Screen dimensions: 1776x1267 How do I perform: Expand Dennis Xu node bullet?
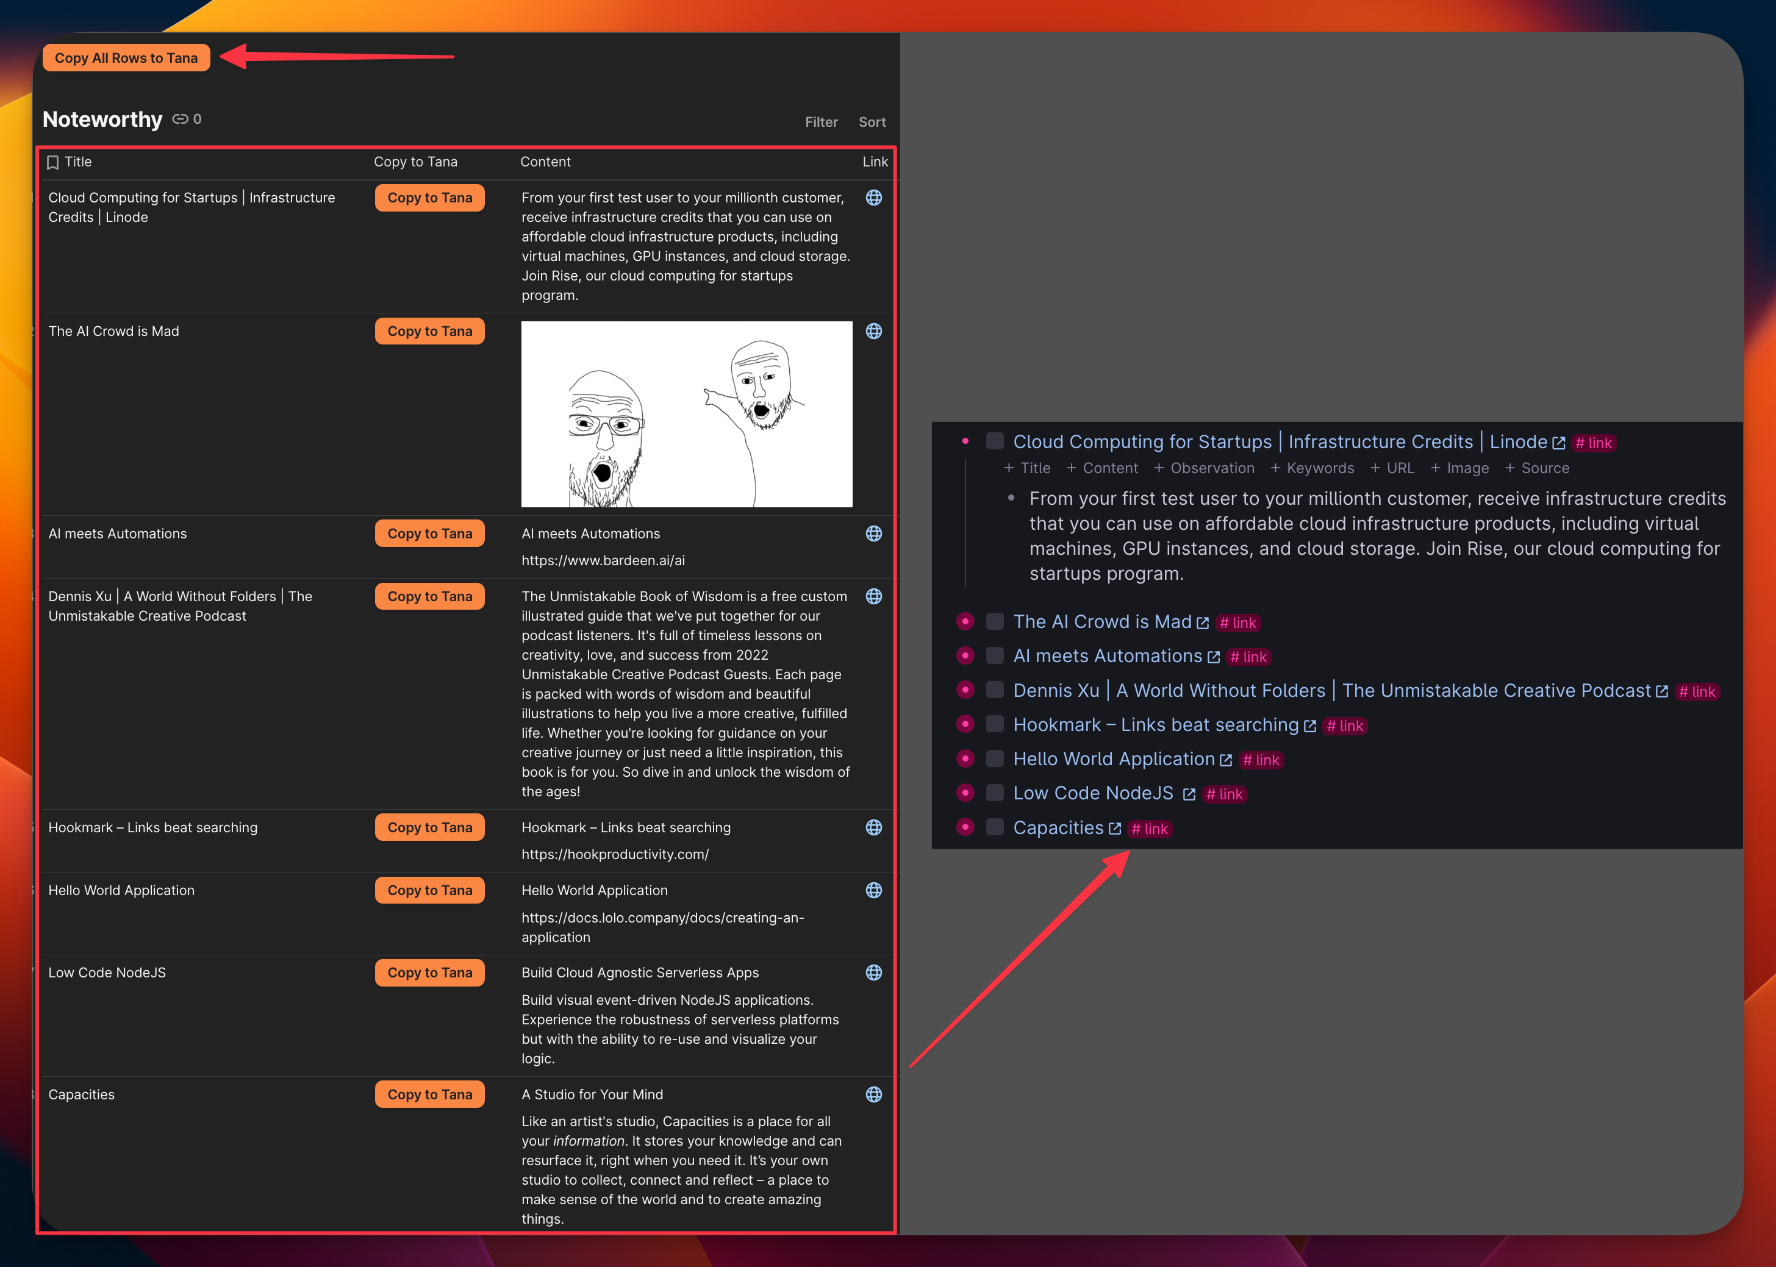pos(965,690)
